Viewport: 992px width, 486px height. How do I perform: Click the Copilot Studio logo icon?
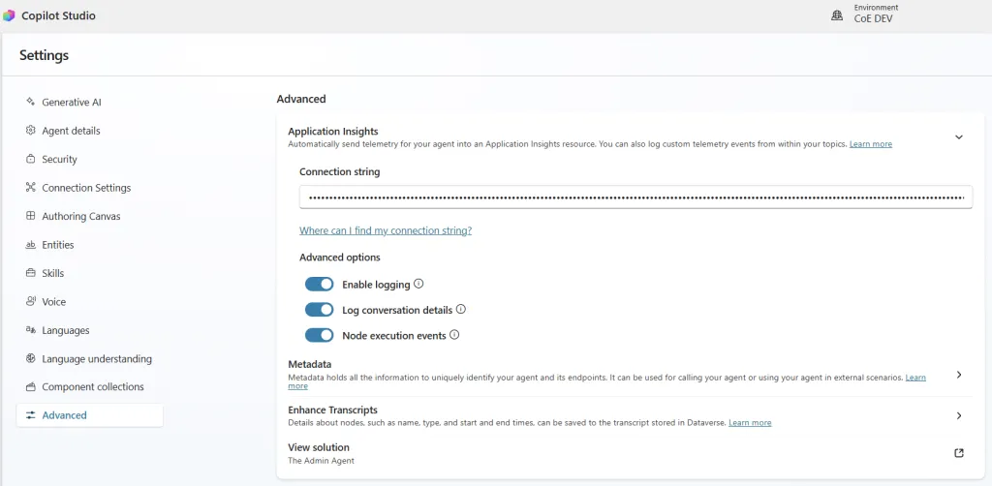[8, 15]
